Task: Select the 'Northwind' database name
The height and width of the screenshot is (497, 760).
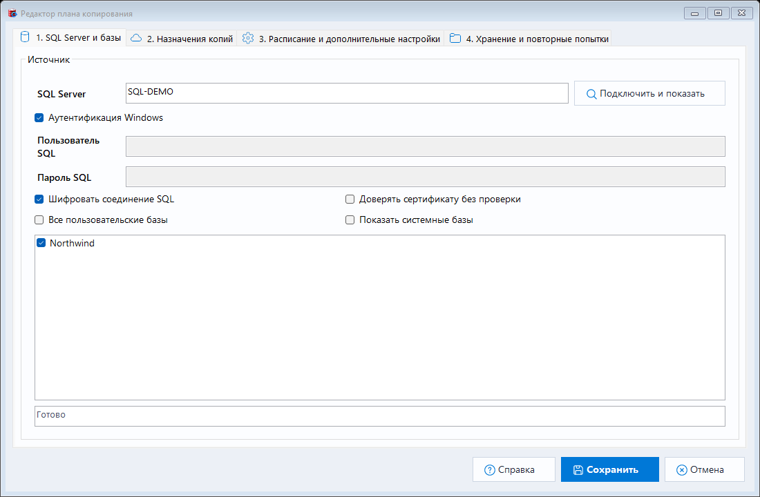Action: pos(73,243)
